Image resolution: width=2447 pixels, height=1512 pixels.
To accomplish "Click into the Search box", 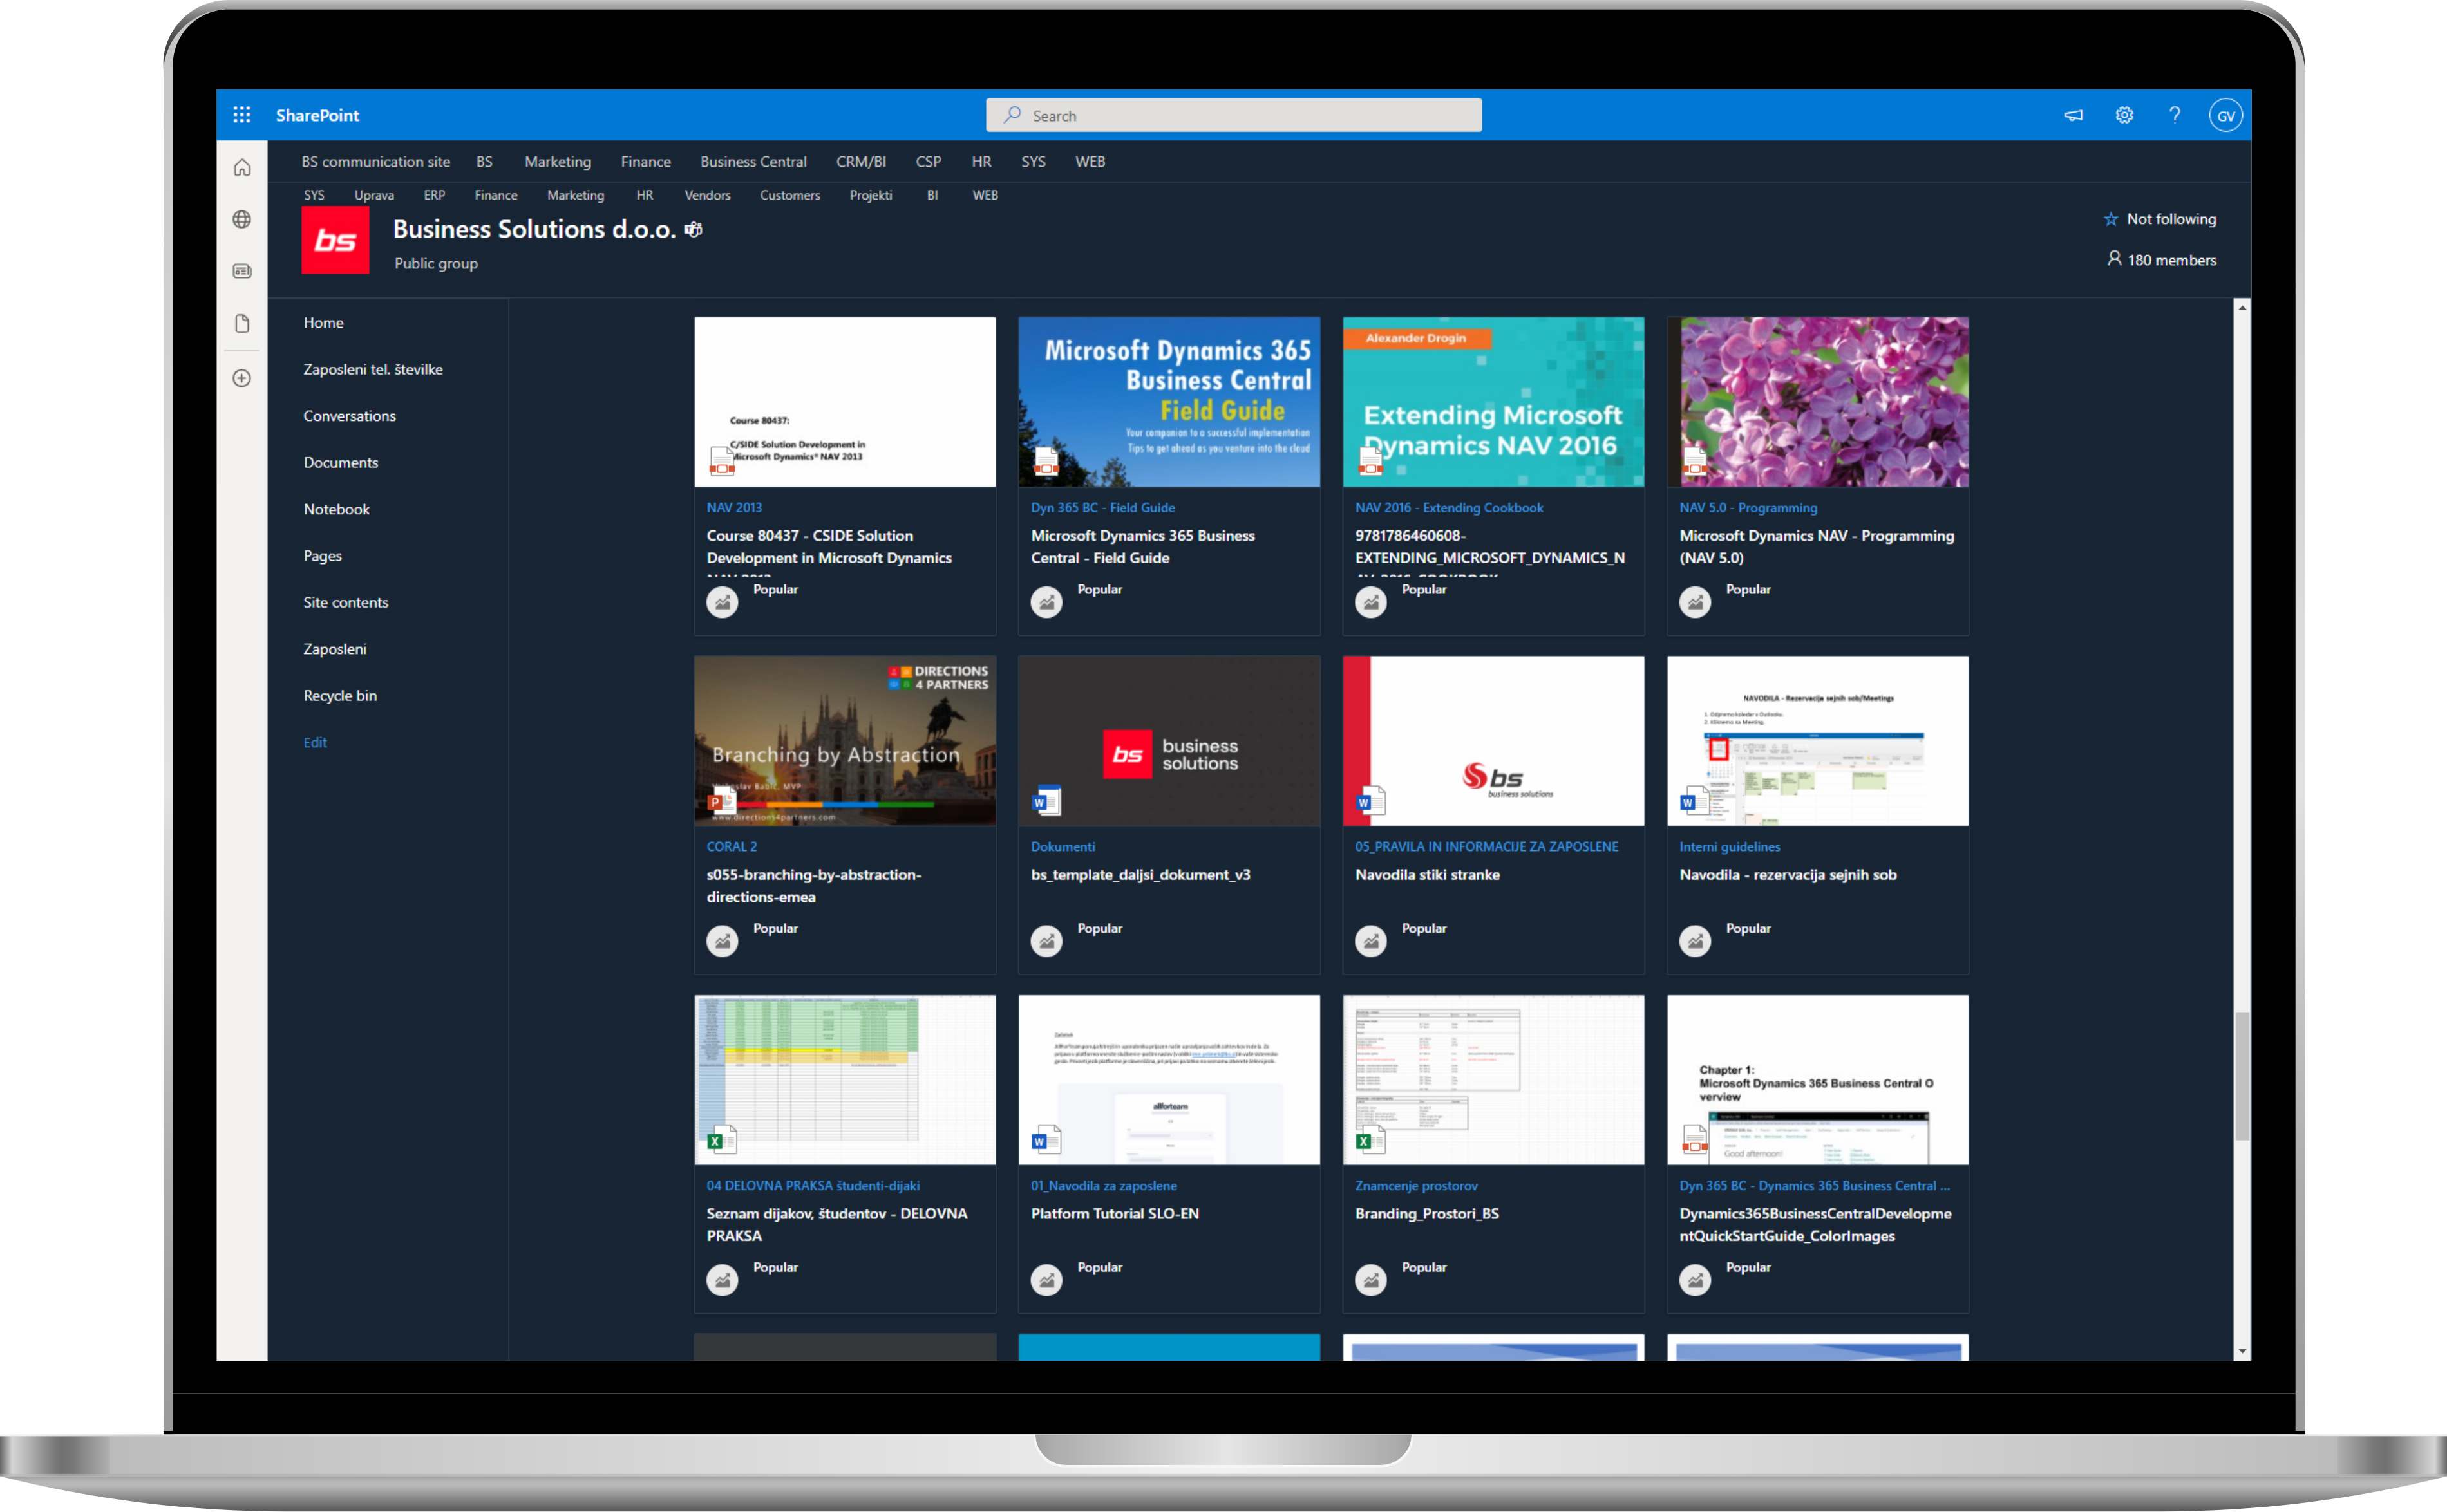I will click(x=1234, y=115).
